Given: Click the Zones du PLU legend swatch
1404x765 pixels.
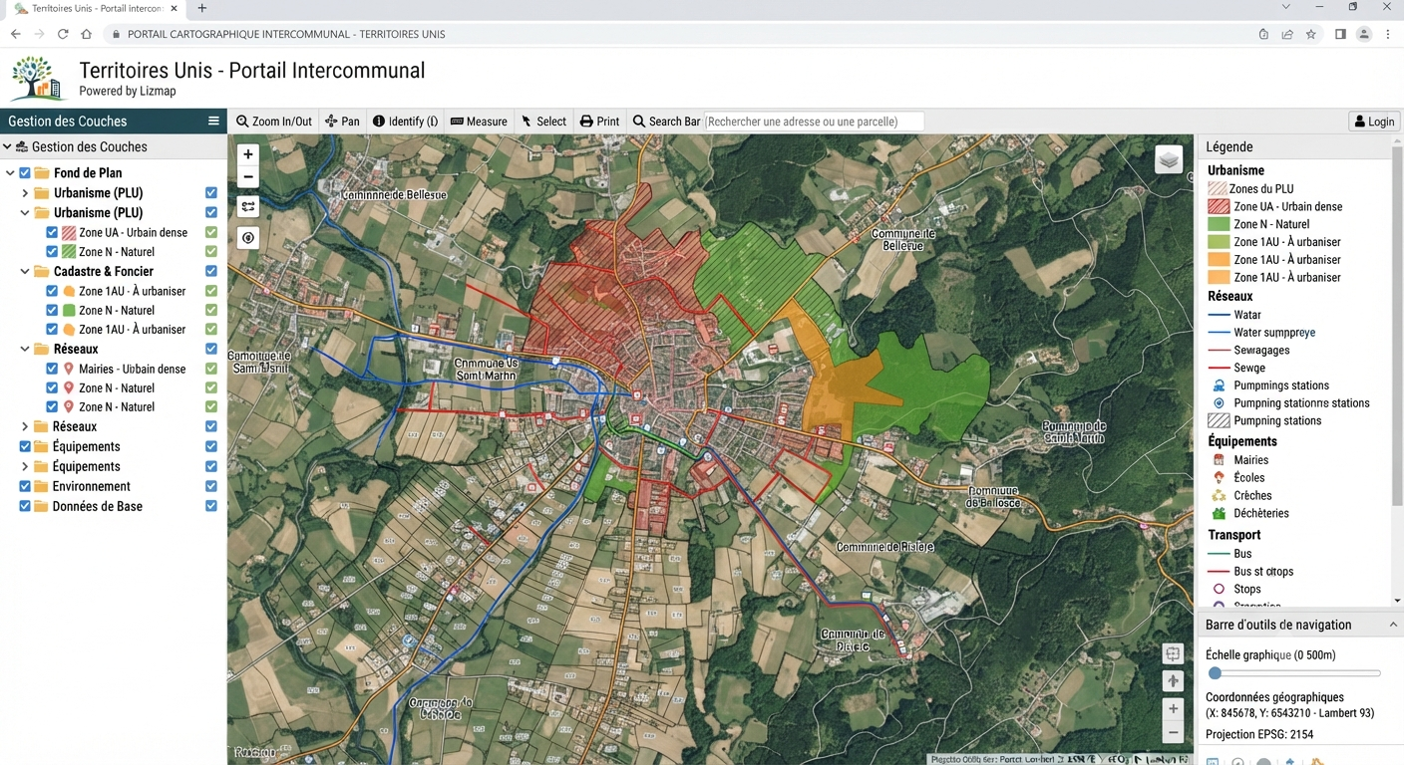Looking at the screenshot, I should click(1218, 188).
